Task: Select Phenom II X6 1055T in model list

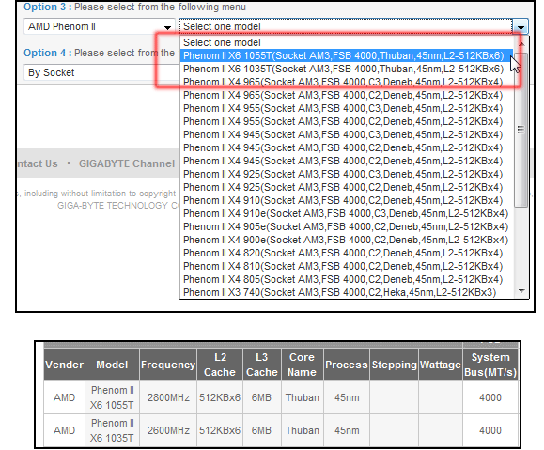Action: coord(347,55)
